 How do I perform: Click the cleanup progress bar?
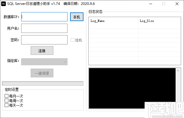point(43,84)
